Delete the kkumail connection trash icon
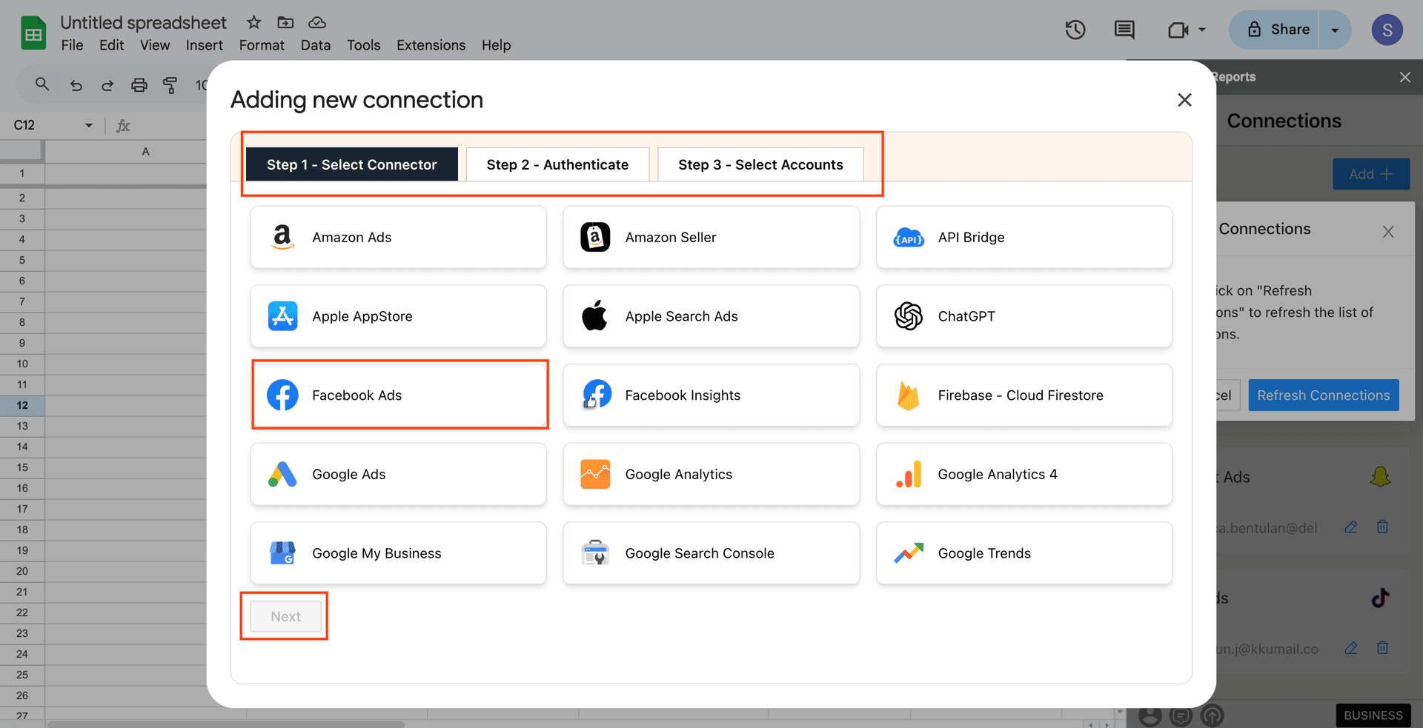Screen dimensions: 1423x728 [x=1382, y=648]
